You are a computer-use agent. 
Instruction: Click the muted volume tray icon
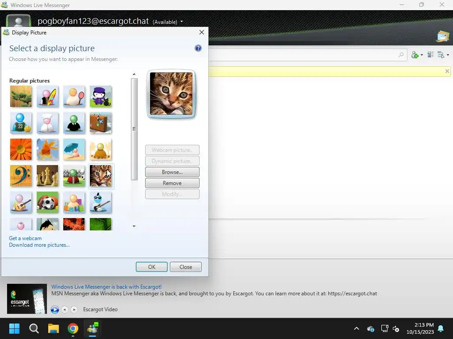396,328
